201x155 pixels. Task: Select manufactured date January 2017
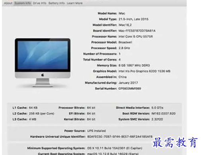point(128,83)
